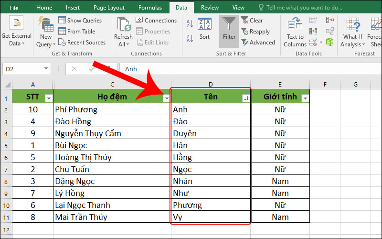Viewport: 382px width, 239px height.
Task: Switch to the View tab
Action: [x=238, y=8]
